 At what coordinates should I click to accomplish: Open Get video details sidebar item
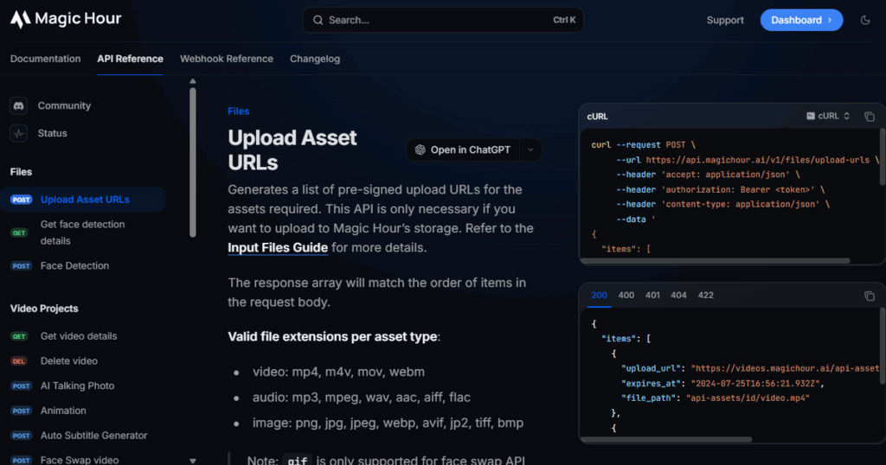click(x=79, y=336)
